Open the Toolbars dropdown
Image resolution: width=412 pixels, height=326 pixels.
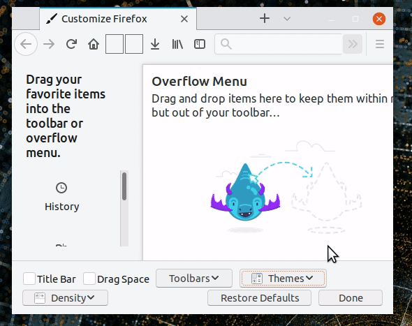194,279
